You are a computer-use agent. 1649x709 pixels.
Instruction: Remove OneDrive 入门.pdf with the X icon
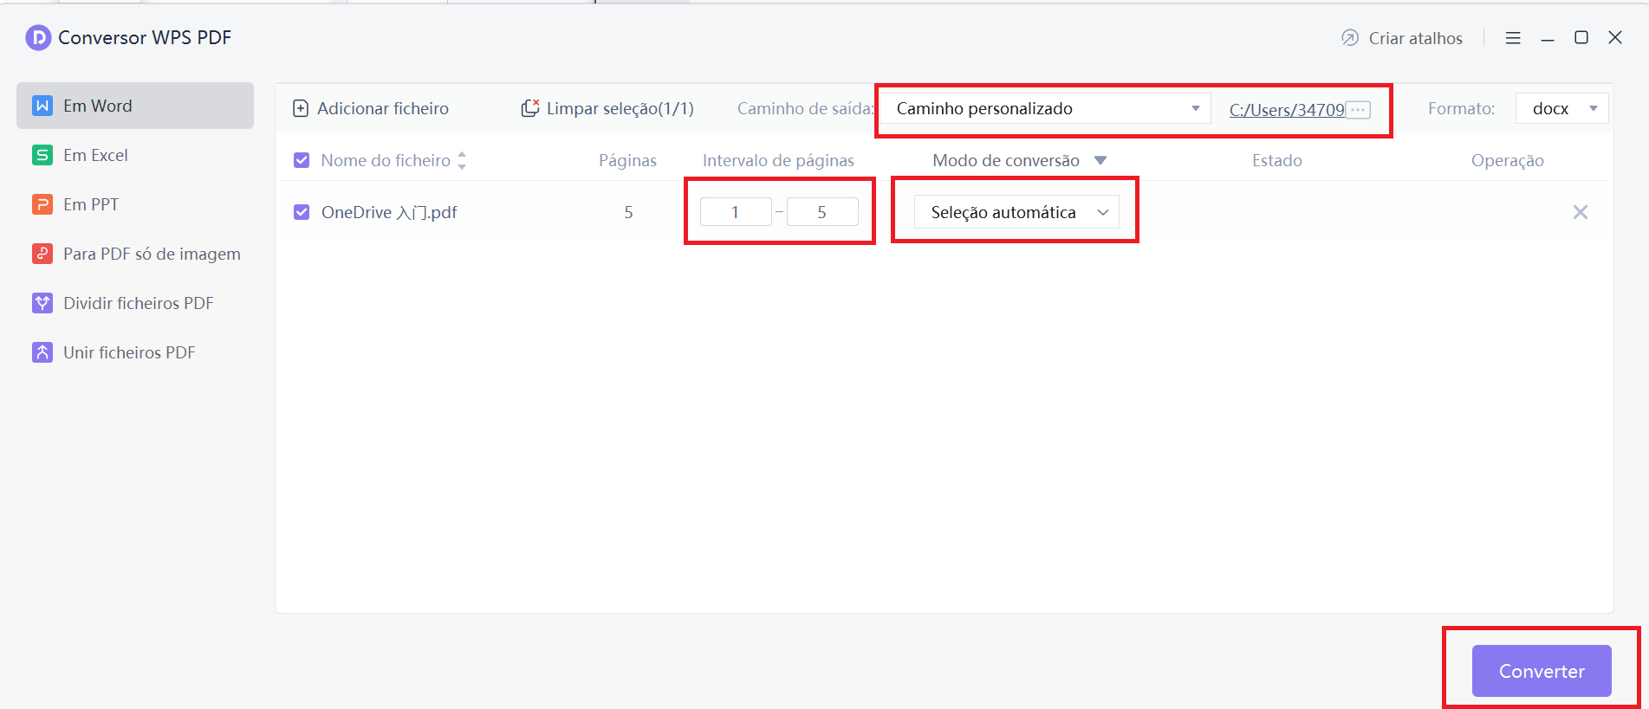coord(1581,212)
